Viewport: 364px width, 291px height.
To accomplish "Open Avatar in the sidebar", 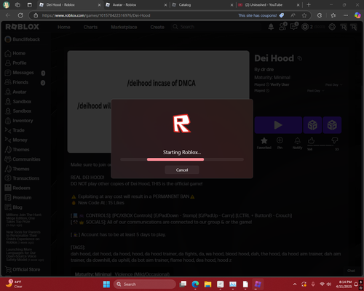I will [x=16, y=92].
